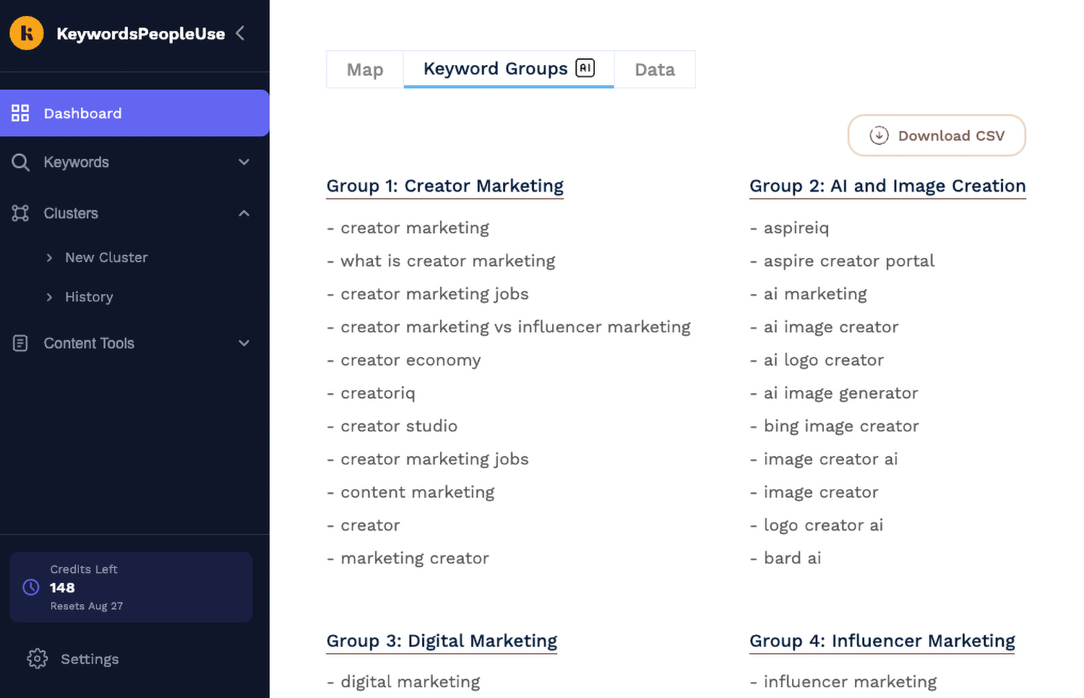This screenshot has height=698, width=1084.
Task: Click the keyword 'creatoriq'
Action: coord(378,393)
